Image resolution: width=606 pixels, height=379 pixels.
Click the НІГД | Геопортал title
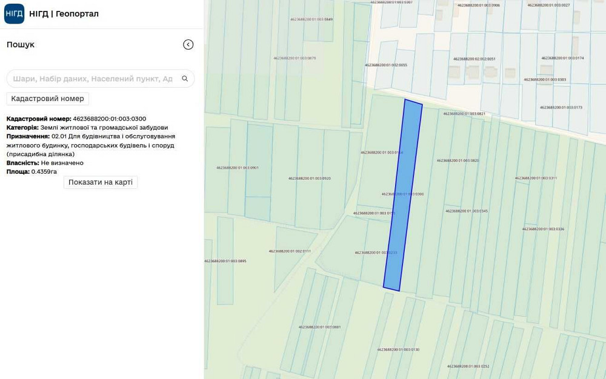[x=64, y=14]
